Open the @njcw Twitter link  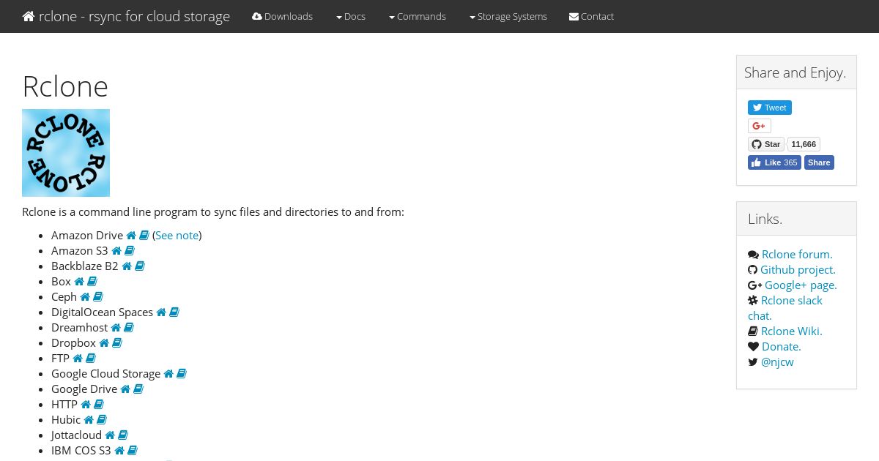click(777, 362)
